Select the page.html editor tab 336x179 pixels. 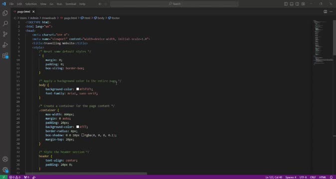24,12
